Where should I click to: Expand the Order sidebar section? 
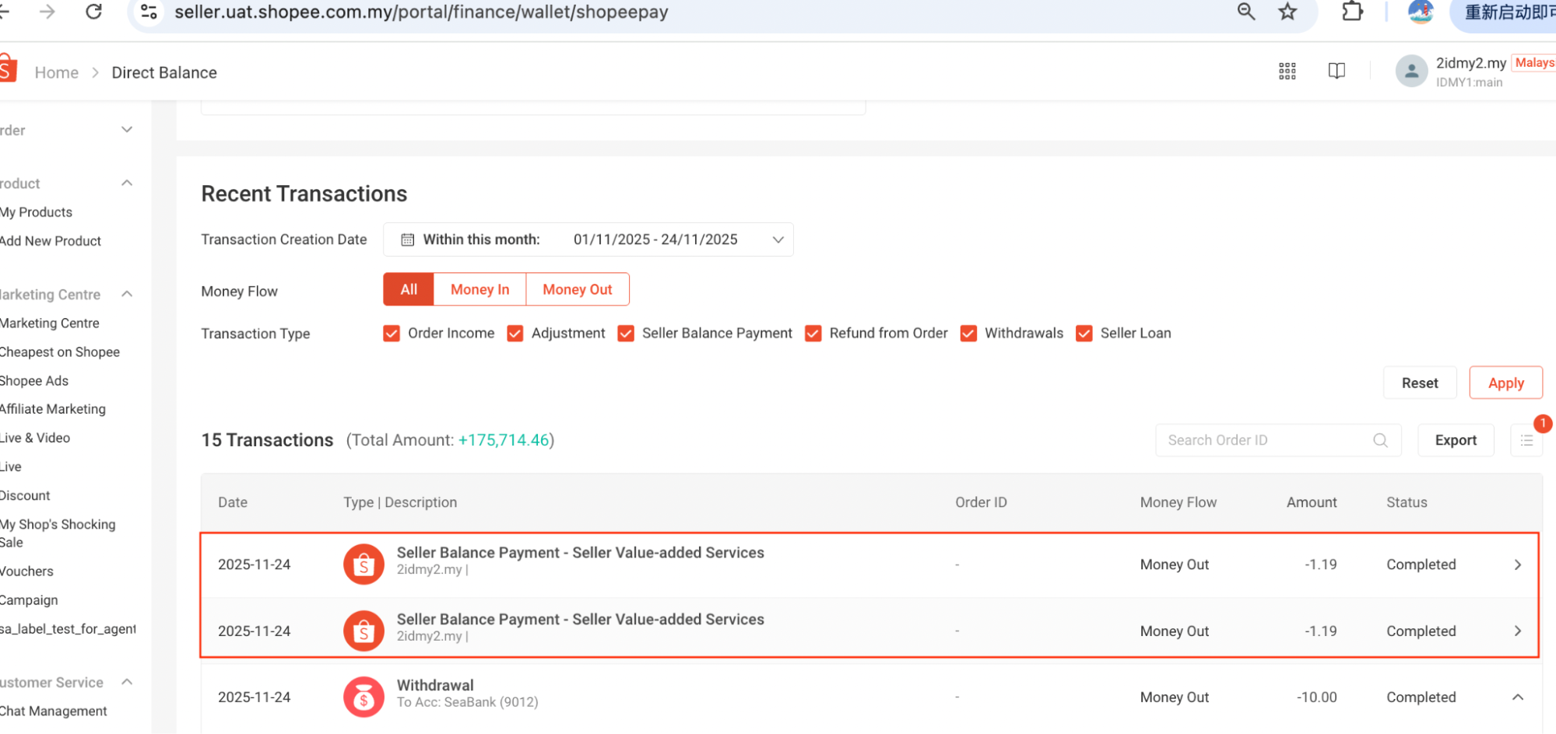pos(127,129)
